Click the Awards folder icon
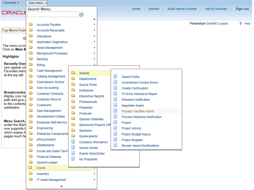The width and height of the screenshot is (254, 190). [x=73, y=73]
